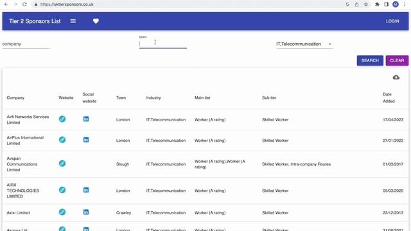Open the browser extensions puzzle icon
411x231 pixels.
(377, 4)
